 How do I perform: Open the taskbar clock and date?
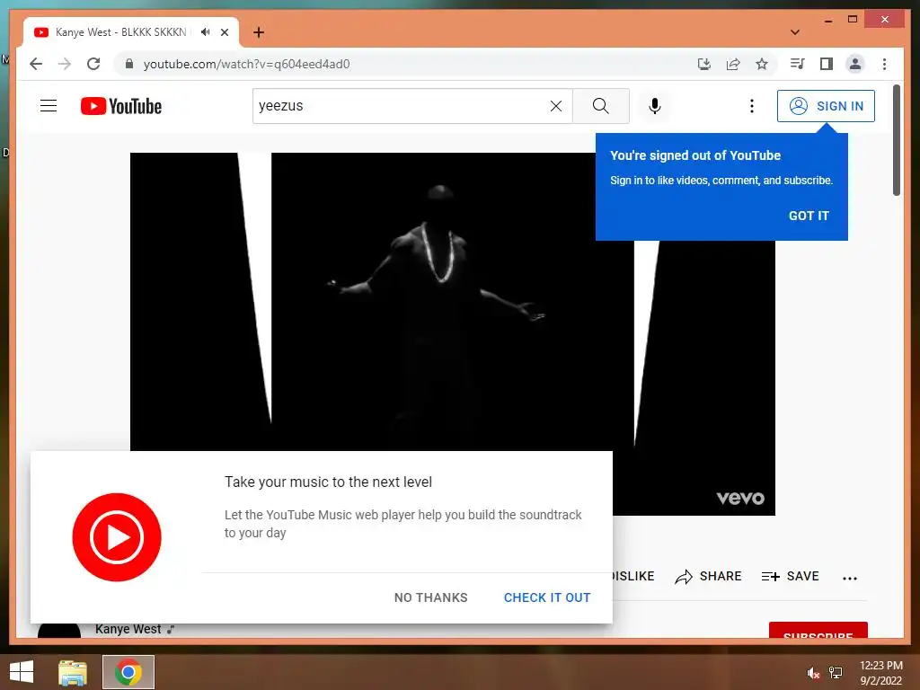pyautogui.click(x=880, y=673)
